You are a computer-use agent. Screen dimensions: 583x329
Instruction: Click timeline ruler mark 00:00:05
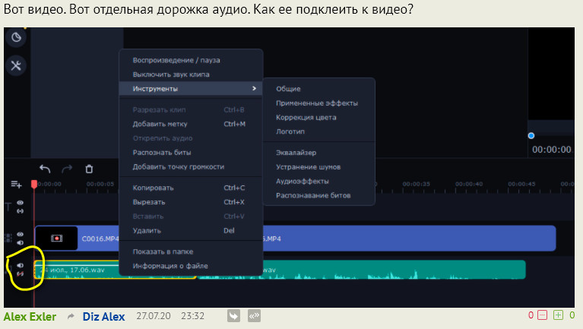click(x=100, y=184)
